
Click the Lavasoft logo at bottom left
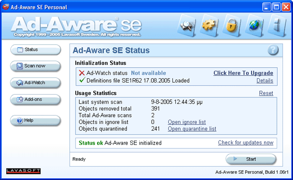tap(24, 171)
